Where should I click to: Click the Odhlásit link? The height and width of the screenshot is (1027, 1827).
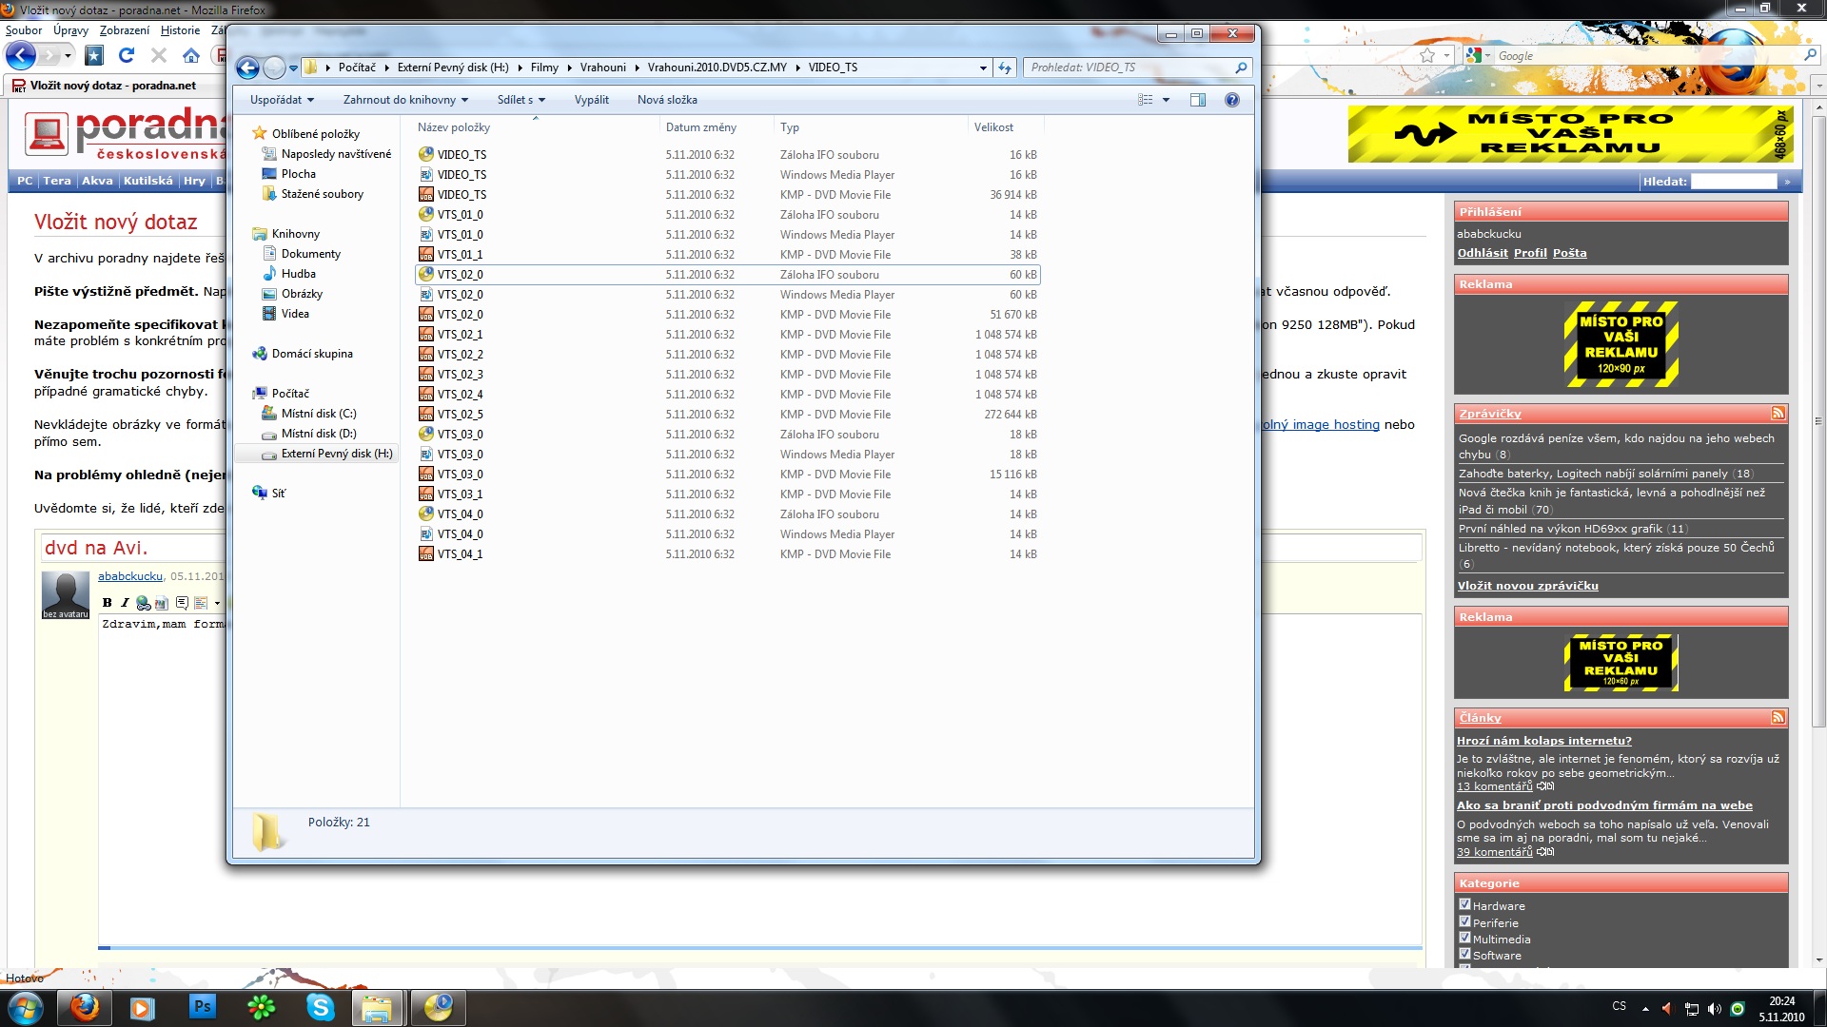1482,253
